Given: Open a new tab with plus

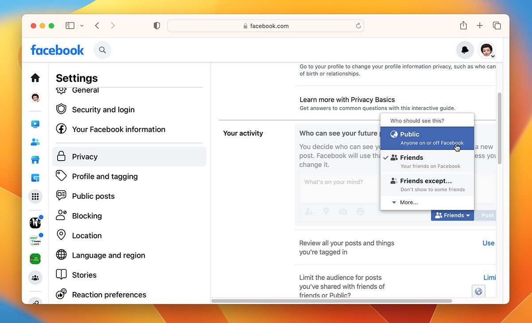Looking at the screenshot, I should click(480, 26).
